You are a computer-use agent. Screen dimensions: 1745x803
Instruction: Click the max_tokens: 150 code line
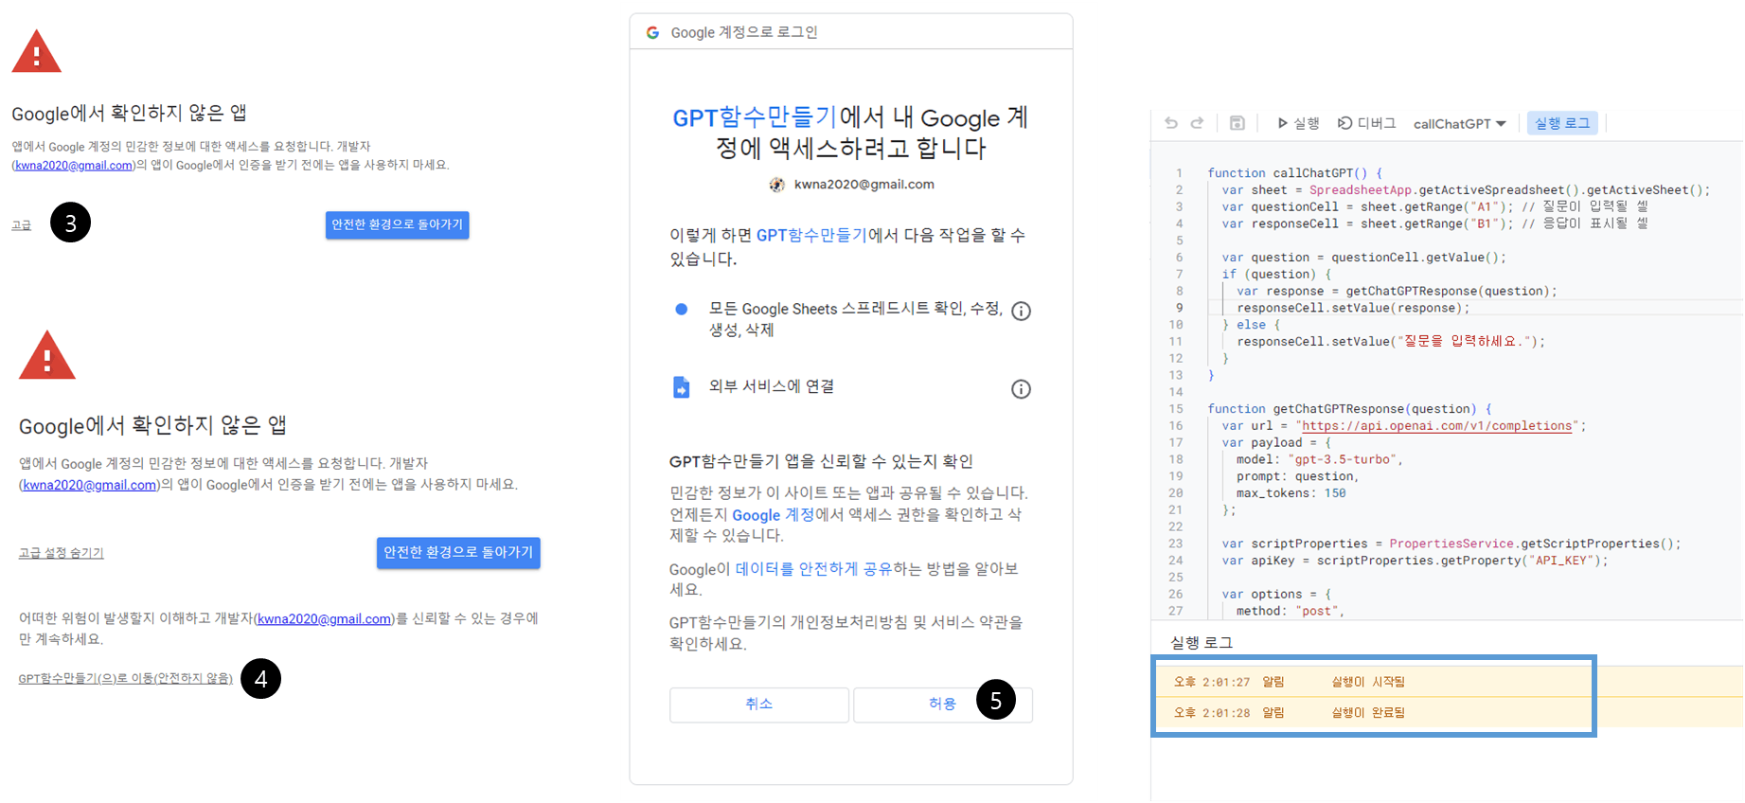click(x=1291, y=493)
